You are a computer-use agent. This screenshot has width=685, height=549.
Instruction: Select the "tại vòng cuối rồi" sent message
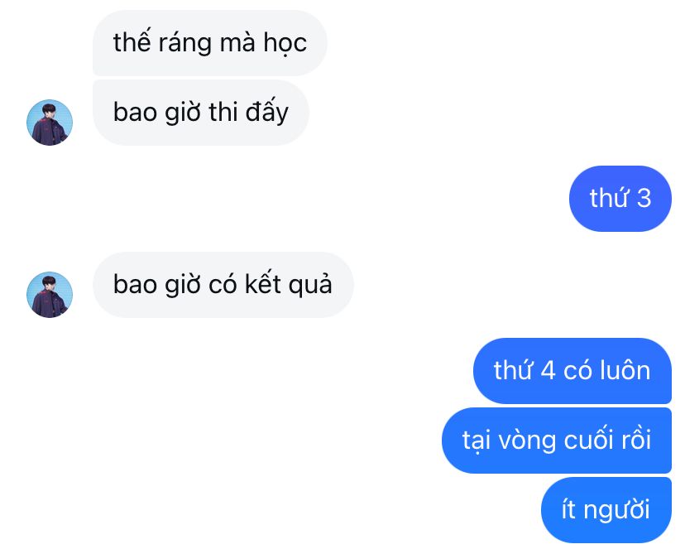point(557,441)
